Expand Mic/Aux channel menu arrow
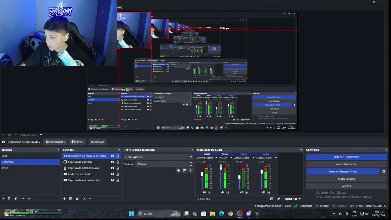Screen dimensions: 391x220 (231, 158)
